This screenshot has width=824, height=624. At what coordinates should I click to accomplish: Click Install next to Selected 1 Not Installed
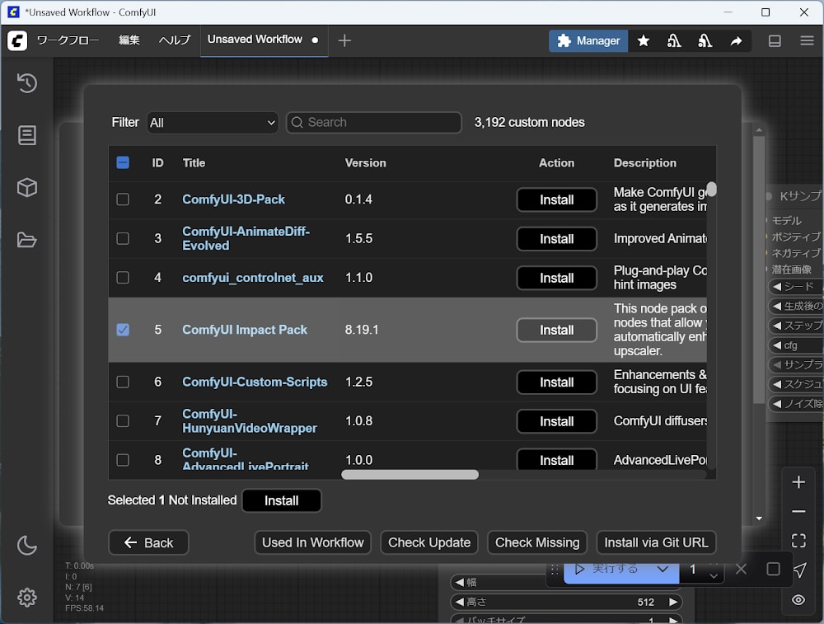tap(281, 500)
